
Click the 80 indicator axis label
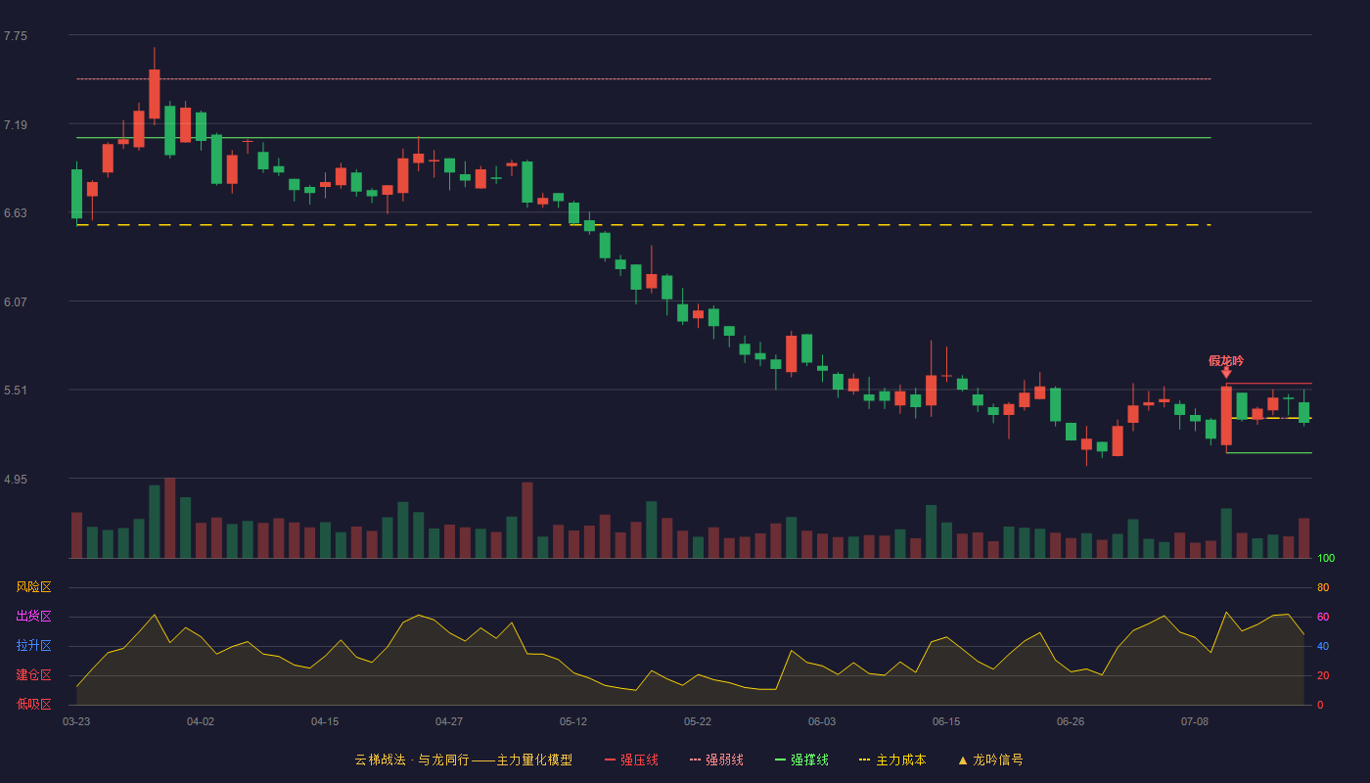(x=1323, y=587)
